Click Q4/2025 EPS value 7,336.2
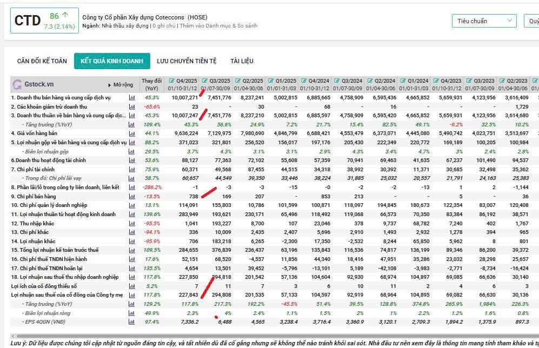Screen dimensions: 539x348 [189, 322]
